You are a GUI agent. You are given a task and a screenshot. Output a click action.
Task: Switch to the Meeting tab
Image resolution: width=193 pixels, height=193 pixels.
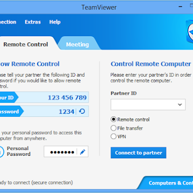pos(78,44)
